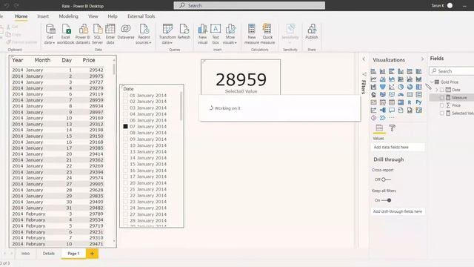Open the Recent sources dropdown
The height and width of the screenshot is (267, 474).
(x=144, y=40)
